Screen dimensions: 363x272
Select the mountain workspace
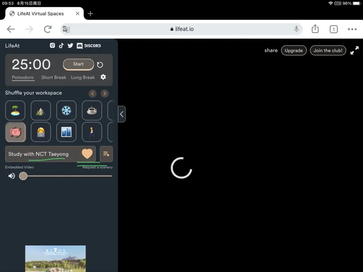click(x=41, y=110)
